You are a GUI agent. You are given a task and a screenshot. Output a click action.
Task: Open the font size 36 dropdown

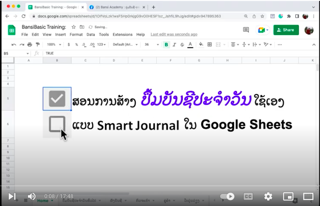tap(151, 45)
